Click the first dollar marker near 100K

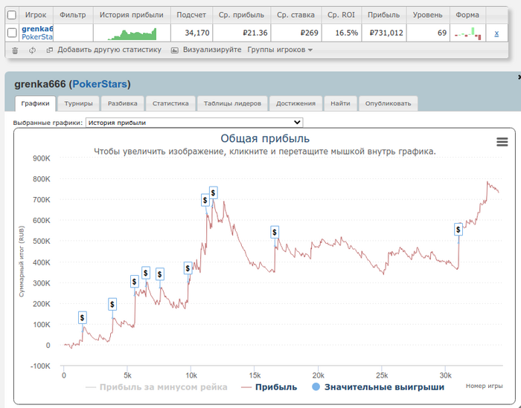tap(83, 317)
